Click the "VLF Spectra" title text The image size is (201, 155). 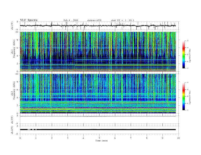click(x=29, y=20)
